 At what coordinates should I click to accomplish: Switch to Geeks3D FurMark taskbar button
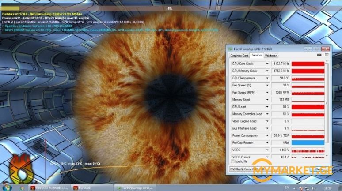pyautogui.click(x=49, y=188)
